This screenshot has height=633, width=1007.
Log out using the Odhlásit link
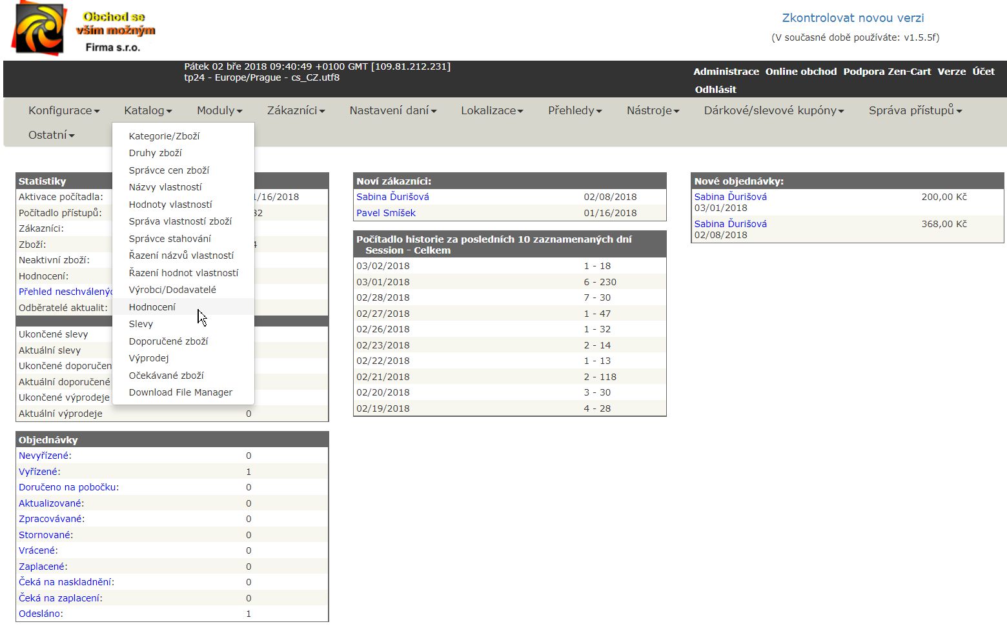click(715, 90)
